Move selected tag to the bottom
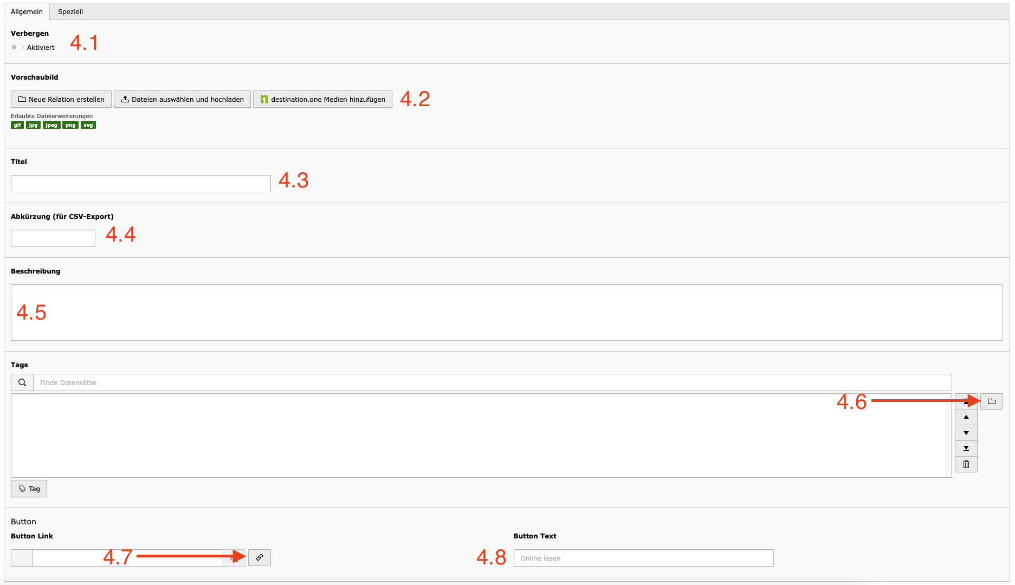Image resolution: width=1015 pixels, height=585 pixels. click(966, 448)
